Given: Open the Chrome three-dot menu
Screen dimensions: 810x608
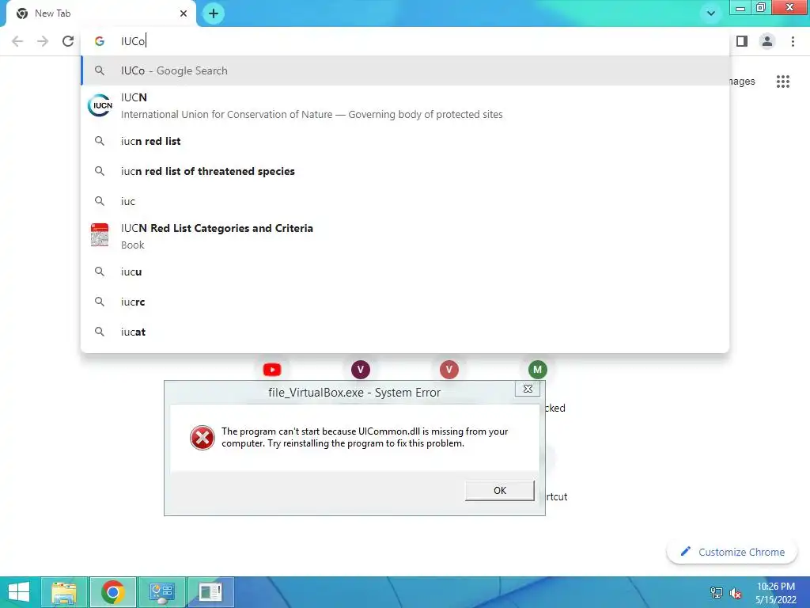Looking at the screenshot, I should (x=793, y=41).
